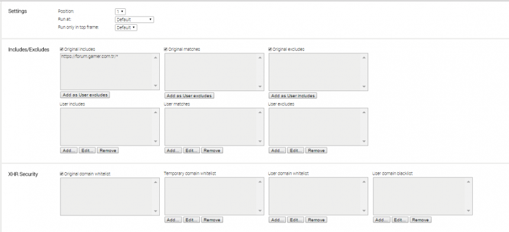Toggle Original includes checkbox
509x232 pixels.
pyautogui.click(x=62, y=49)
